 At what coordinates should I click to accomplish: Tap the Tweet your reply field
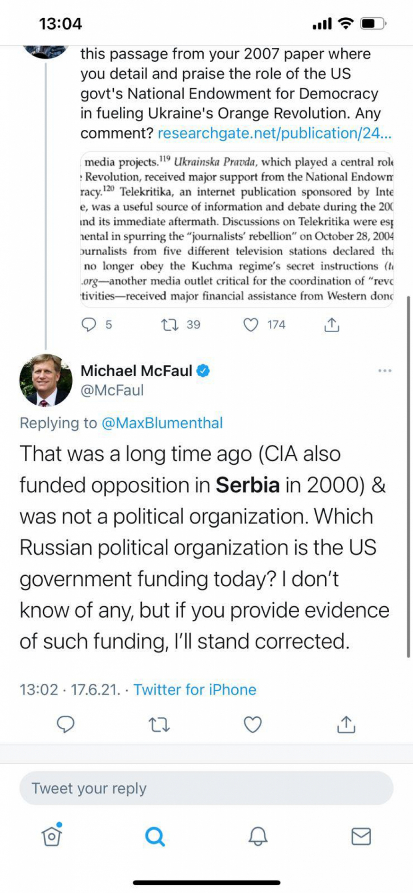(x=206, y=788)
